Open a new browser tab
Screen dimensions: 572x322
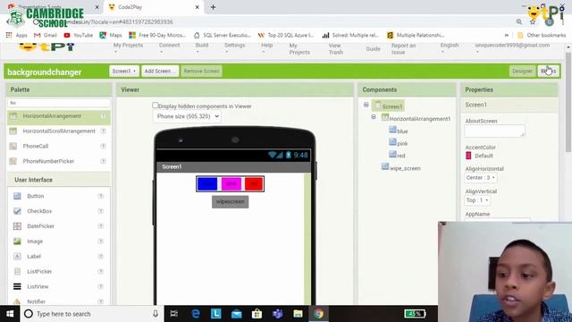coord(213,7)
